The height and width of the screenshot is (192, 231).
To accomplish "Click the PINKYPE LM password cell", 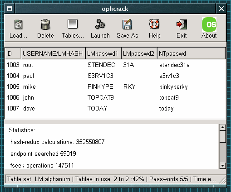I will coord(100,86).
